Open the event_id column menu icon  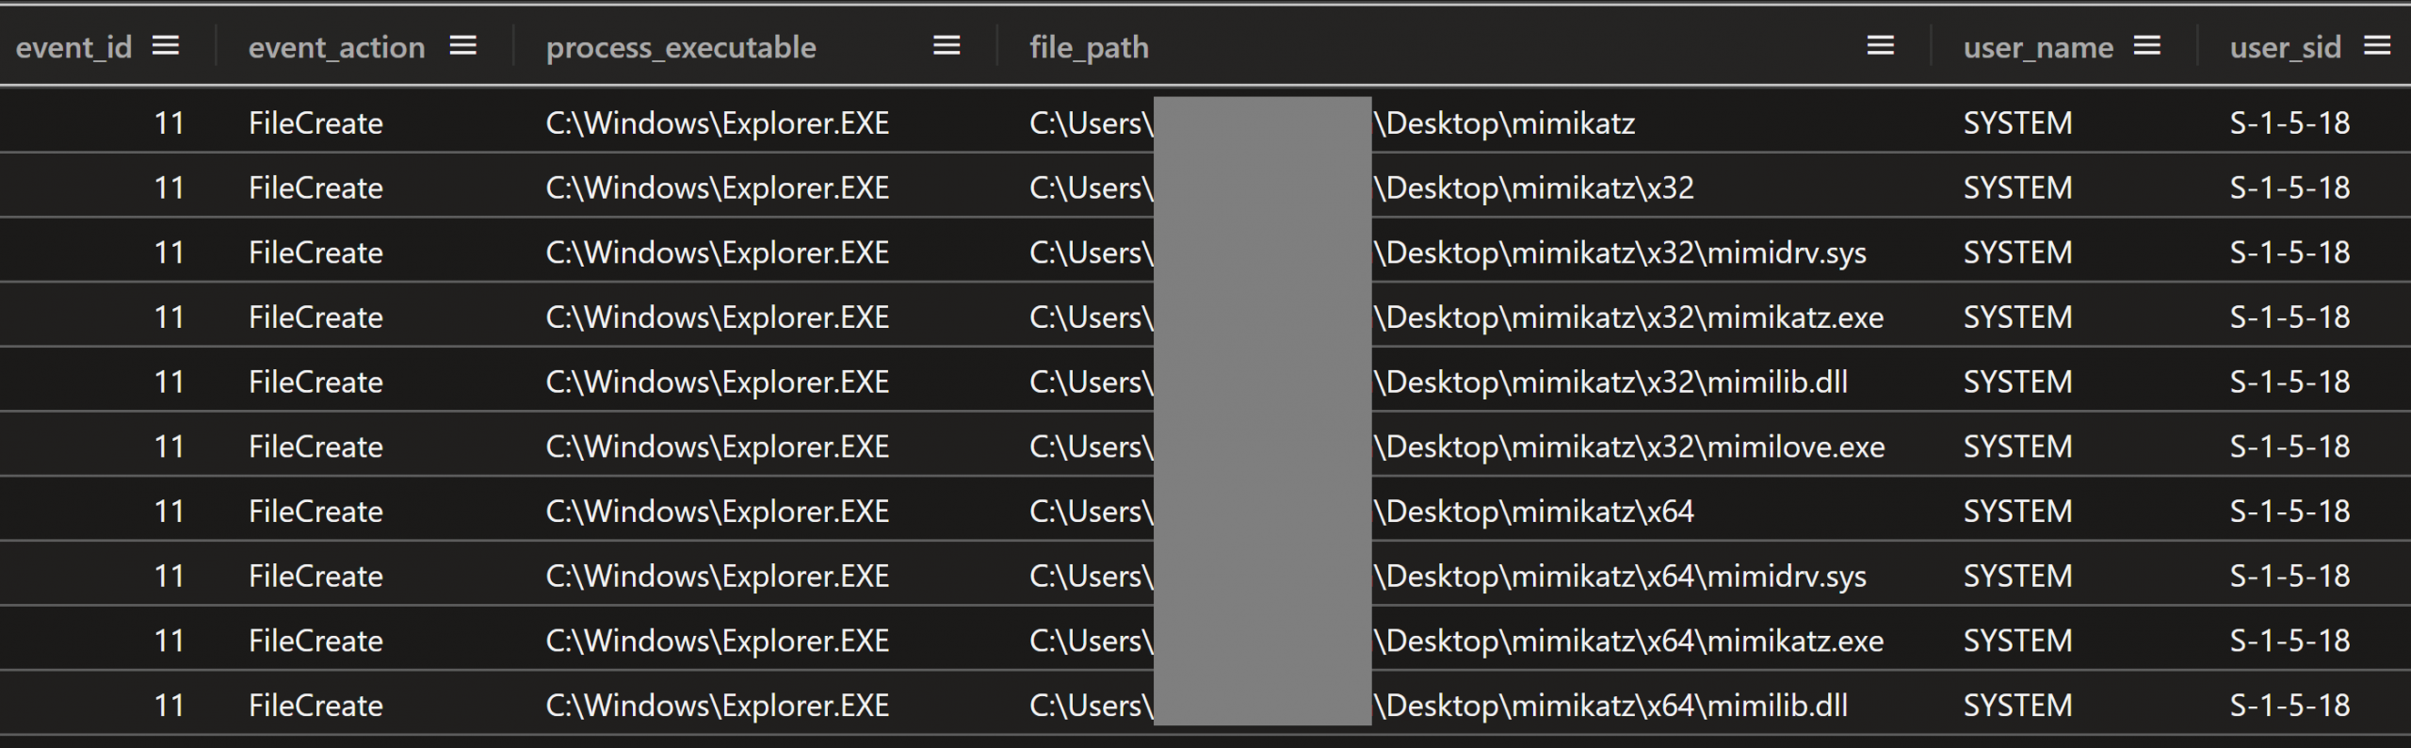166,46
